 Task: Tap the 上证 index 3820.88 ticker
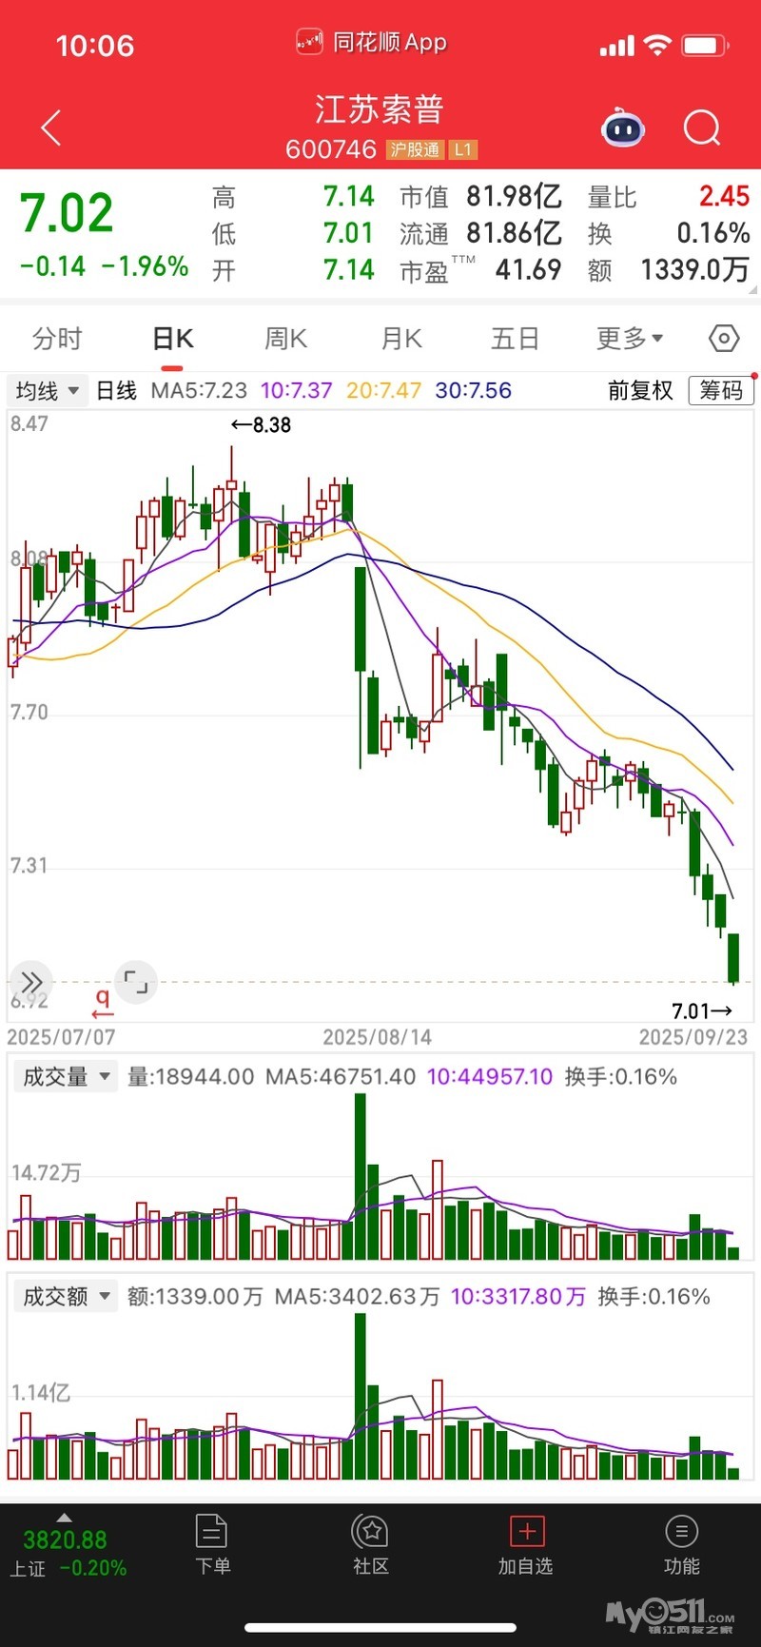[x=65, y=1552]
